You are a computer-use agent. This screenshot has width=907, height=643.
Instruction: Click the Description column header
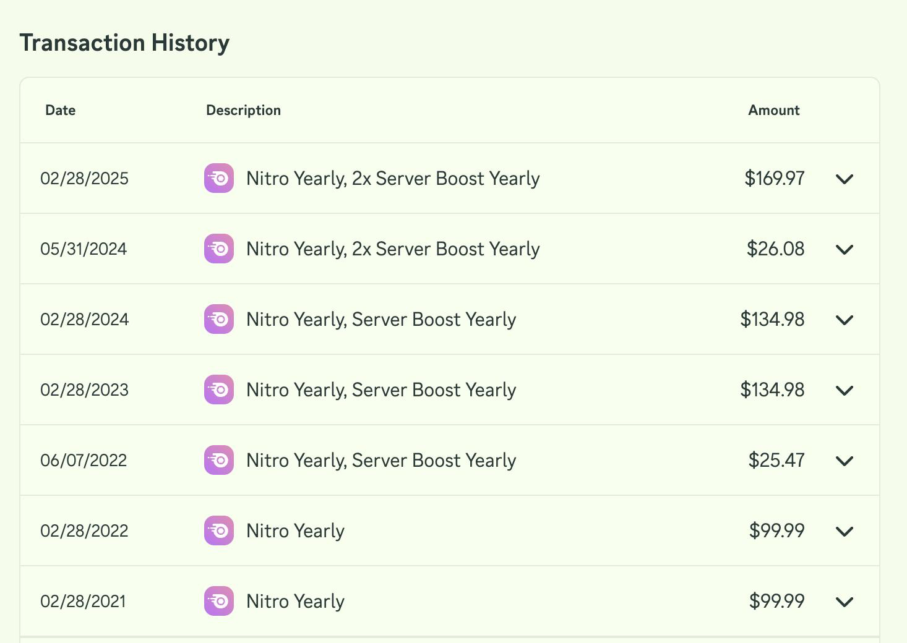click(x=243, y=110)
